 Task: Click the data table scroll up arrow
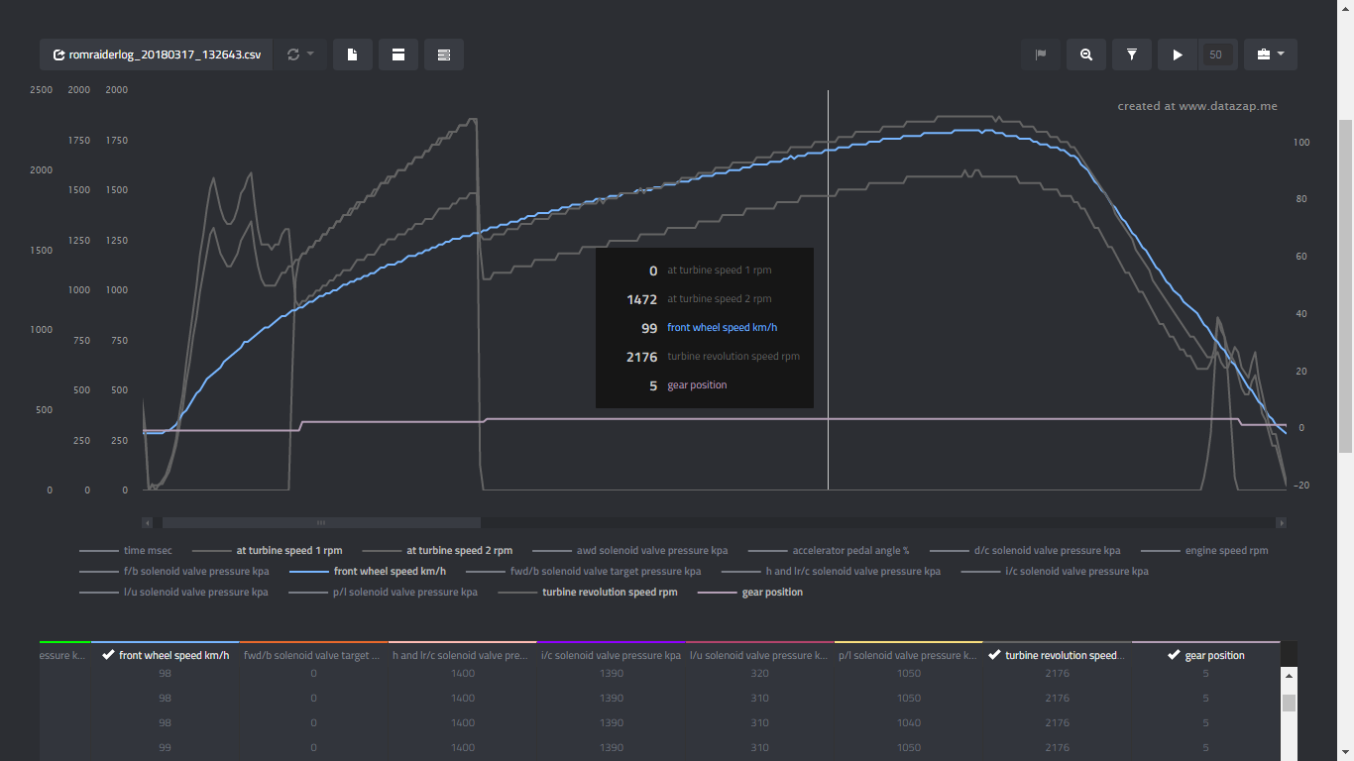click(1289, 676)
